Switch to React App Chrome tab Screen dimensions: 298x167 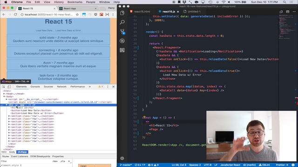pyautogui.click(x=78, y=8)
